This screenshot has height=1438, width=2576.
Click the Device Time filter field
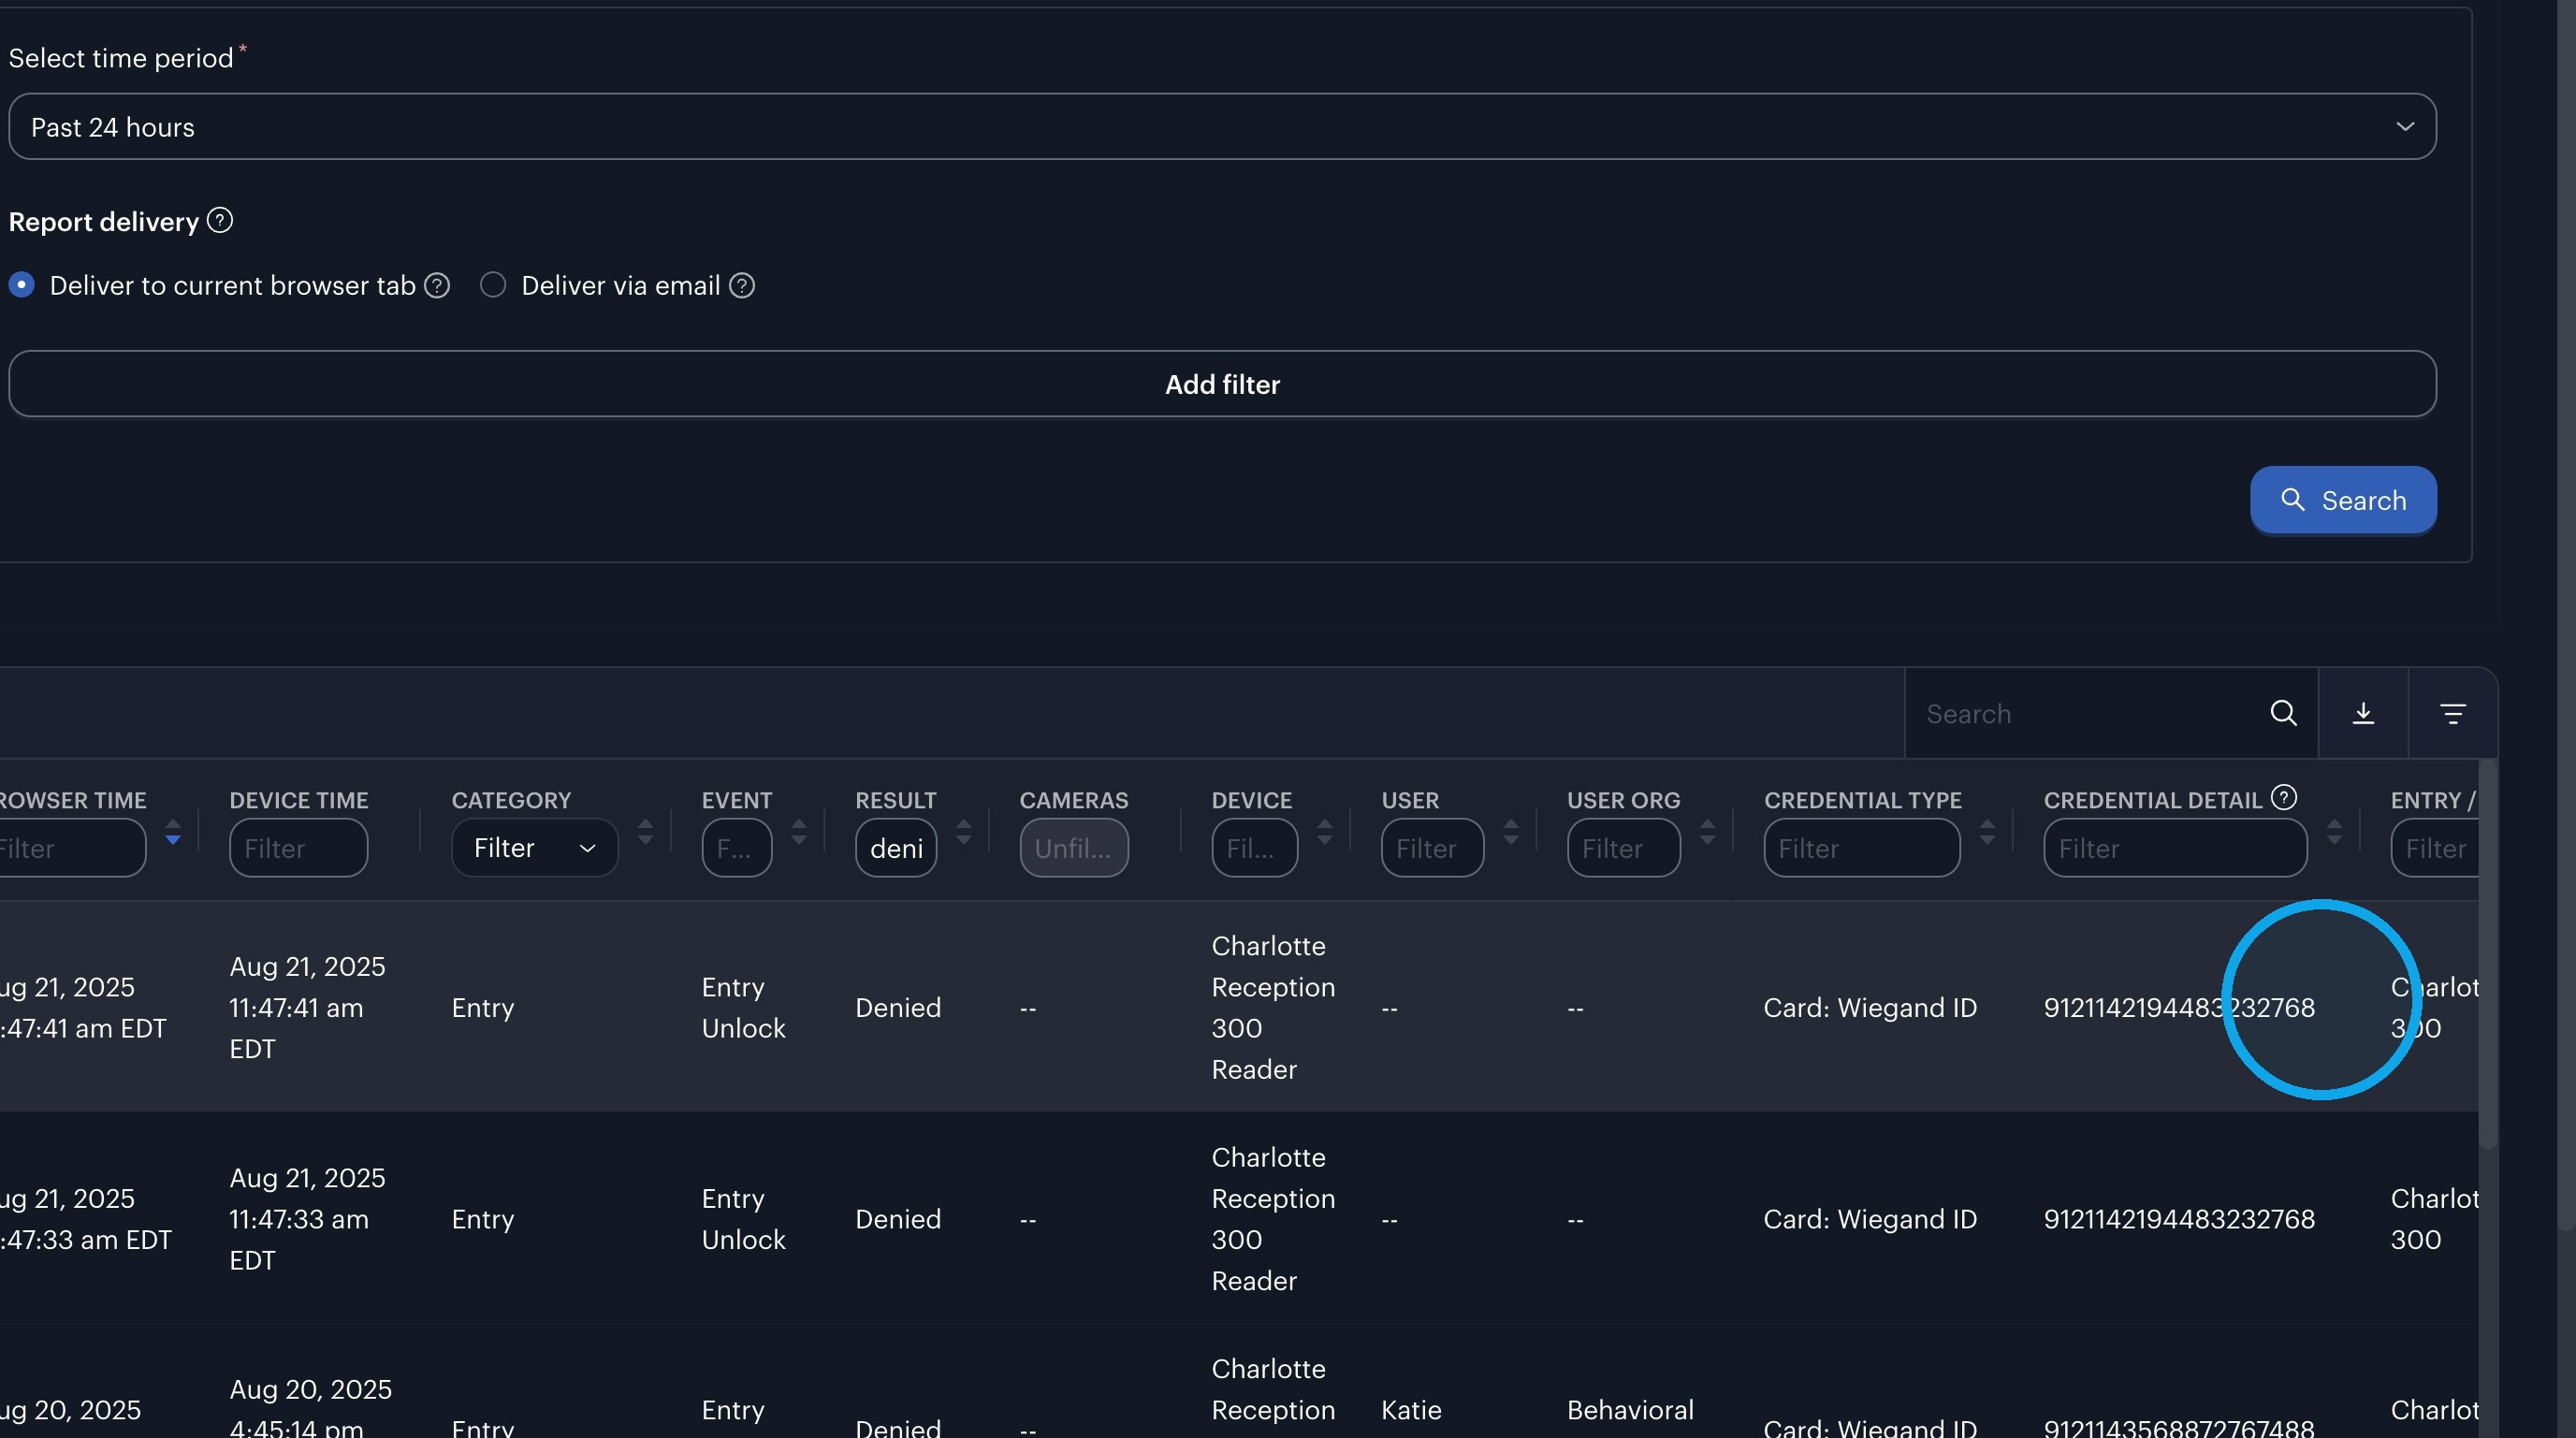(298, 848)
